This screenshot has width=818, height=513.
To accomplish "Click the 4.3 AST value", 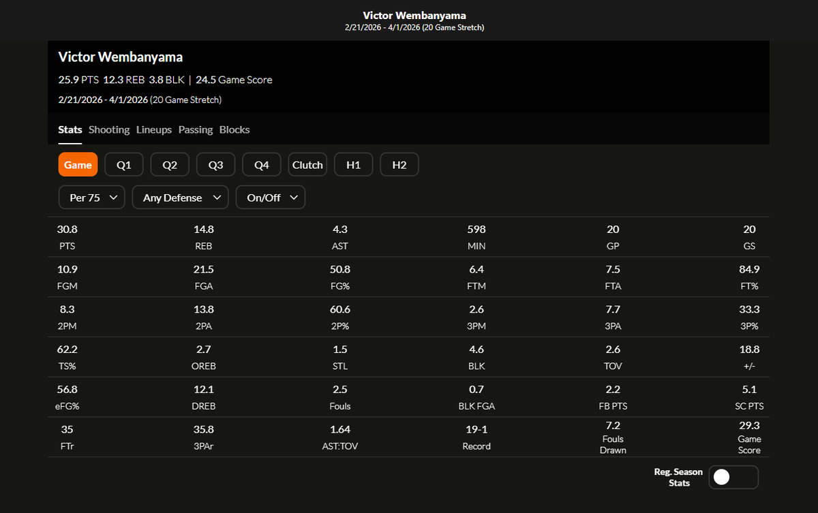I will tap(340, 230).
